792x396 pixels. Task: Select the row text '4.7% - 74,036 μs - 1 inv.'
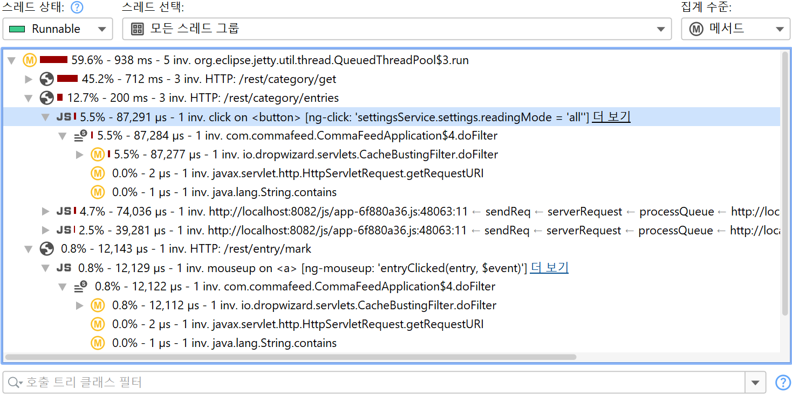(x=142, y=212)
